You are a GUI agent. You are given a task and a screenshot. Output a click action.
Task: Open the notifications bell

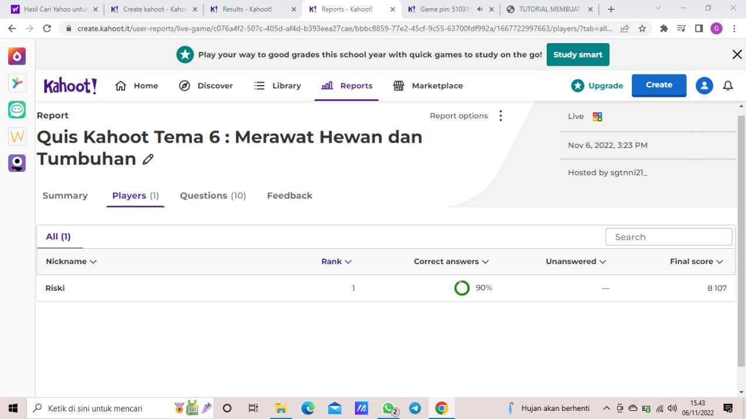coord(728,86)
